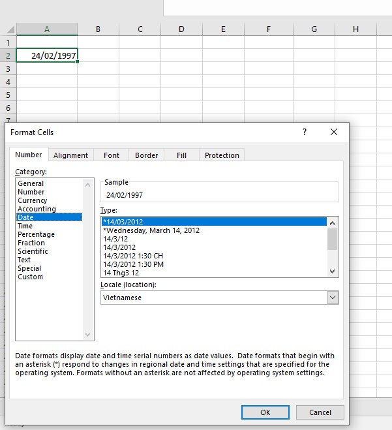Choose date type 14/3/2012
Image resolution: width=392 pixels, height=430 pixels.
pyautogui.click(x=214, y=247)
